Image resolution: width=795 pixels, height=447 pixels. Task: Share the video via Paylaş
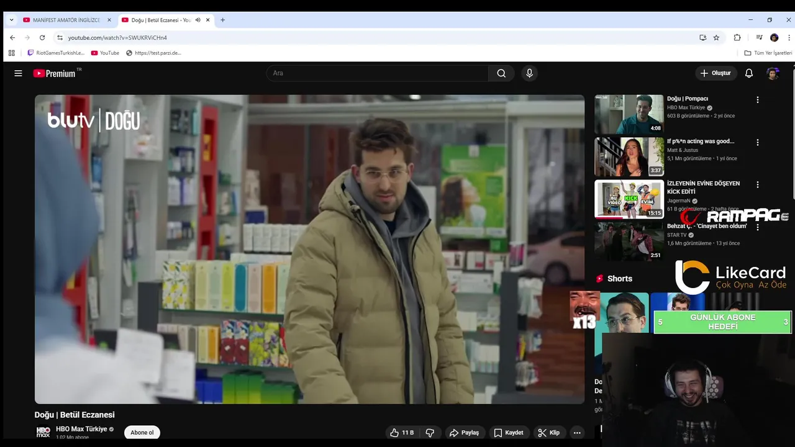coord(465,433)
